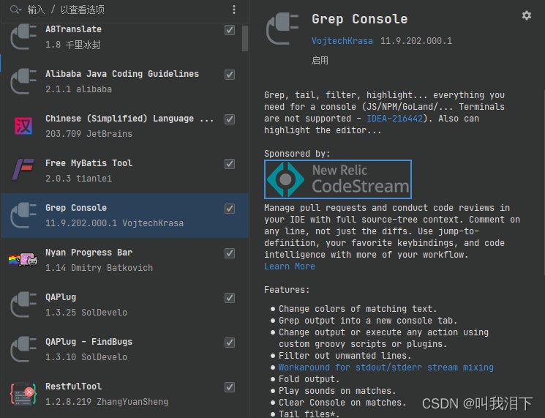
Task: Click the Grep Console list icon
Action: pyautogui.click(x=23, y=215)
